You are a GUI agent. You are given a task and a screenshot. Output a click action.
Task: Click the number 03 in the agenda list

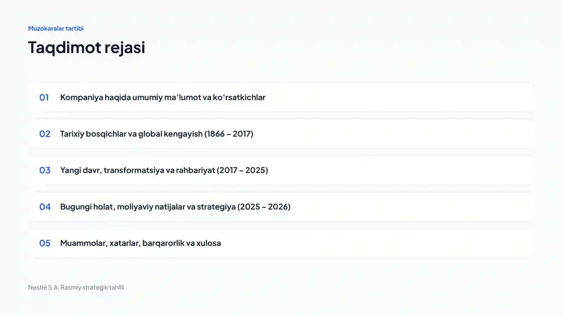click(x=45, y=170)
